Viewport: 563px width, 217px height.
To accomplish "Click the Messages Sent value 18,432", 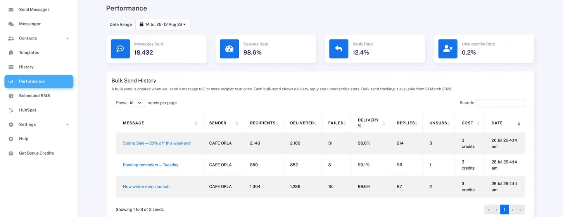I will (x=143, y=53).
